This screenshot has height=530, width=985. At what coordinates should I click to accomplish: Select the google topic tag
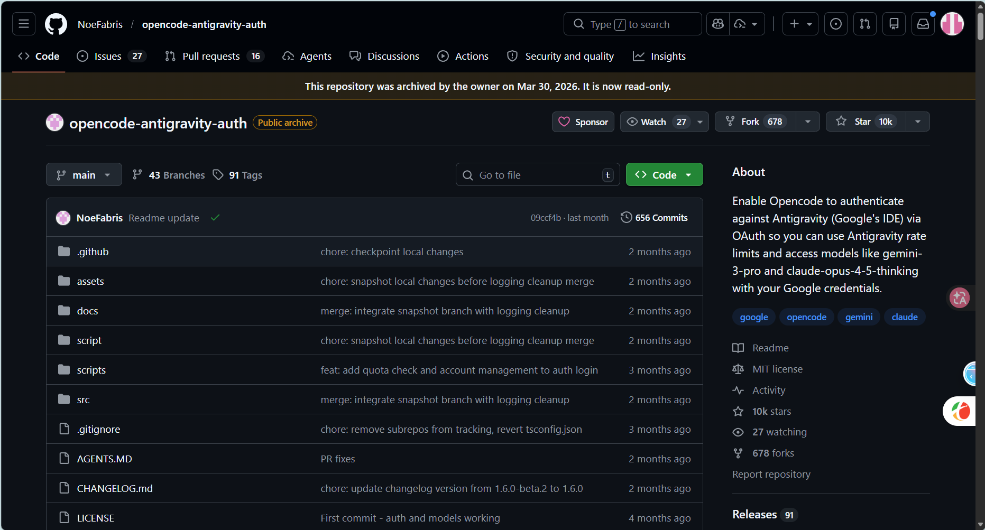(x=754, y=317)
